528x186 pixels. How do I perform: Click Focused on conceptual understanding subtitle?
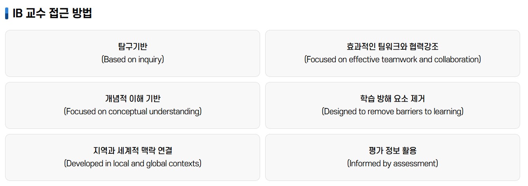[x=132, y=112]
